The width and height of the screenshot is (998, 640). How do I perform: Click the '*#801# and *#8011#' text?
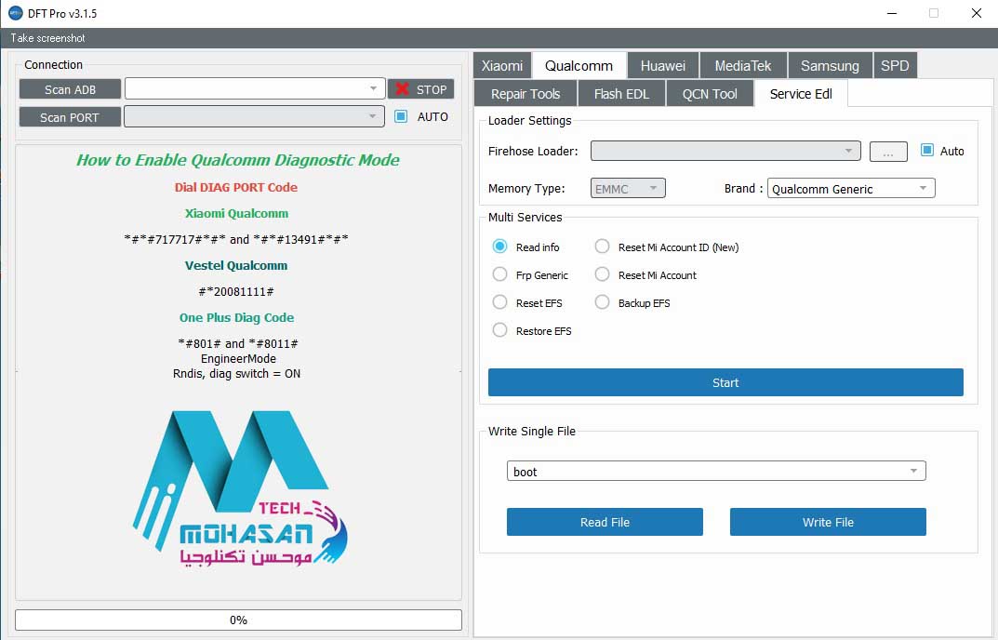pos(238,343)
